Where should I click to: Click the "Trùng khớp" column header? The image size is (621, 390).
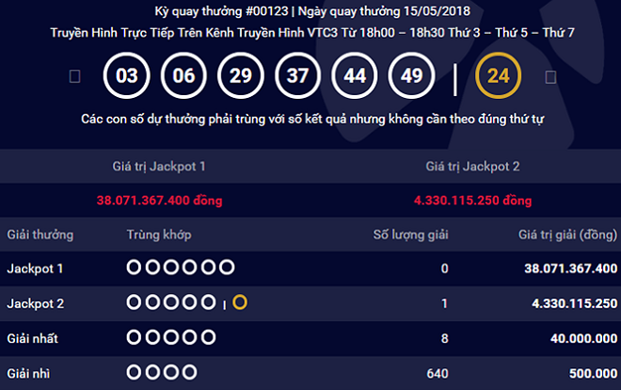158,234
